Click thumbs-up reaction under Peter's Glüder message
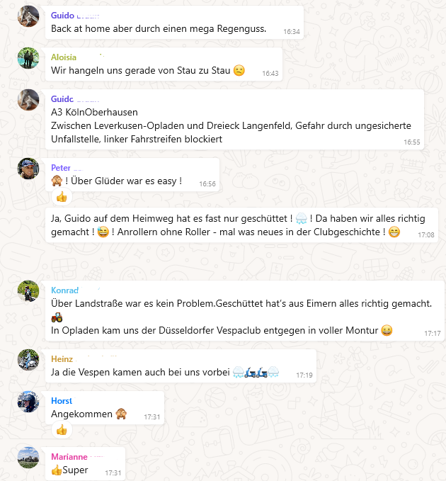Screen dimensions: 446x481 (62, 197)
